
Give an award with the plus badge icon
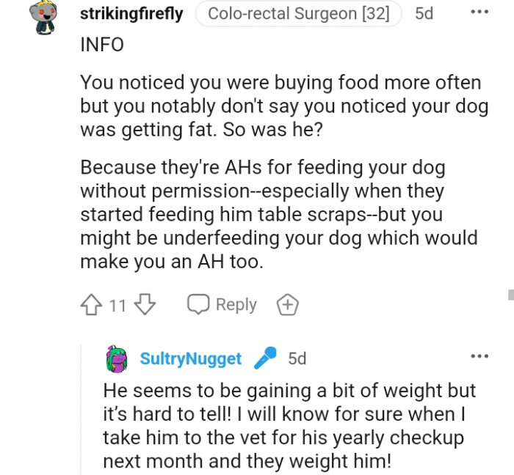(287, 304)
